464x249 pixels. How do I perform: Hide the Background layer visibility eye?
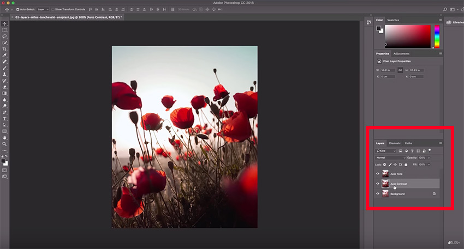pos(377,193)
